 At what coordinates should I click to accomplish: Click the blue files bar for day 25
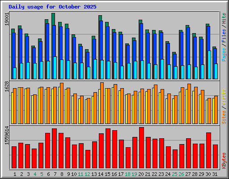click(175, 60)
